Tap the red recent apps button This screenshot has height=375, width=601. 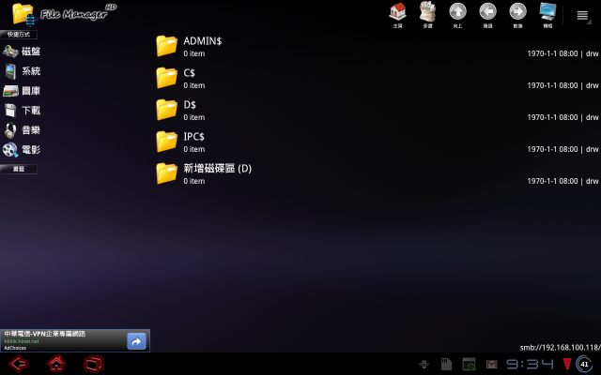[94, 364]
